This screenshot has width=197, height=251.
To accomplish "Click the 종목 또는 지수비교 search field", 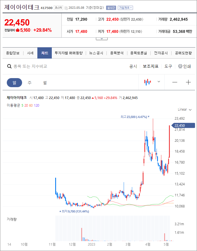I will [30, 66].
